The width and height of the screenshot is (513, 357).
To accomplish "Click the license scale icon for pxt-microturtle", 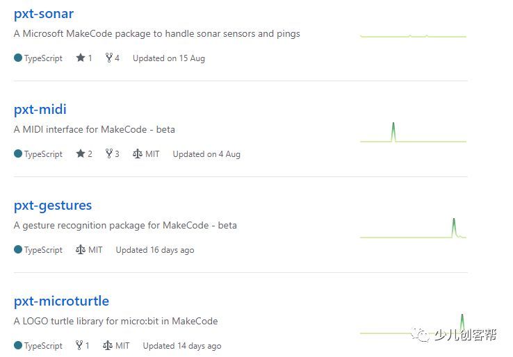I will click(x=107, y=346).
